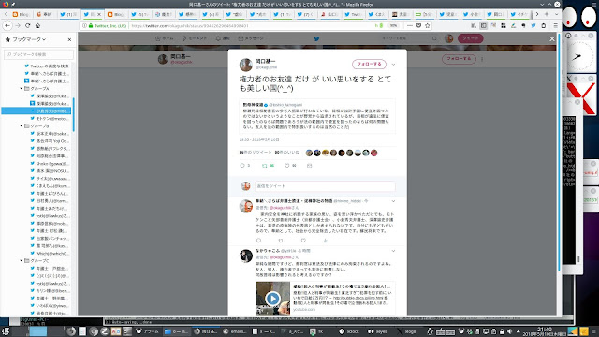Open the ブックマーク sidebar switcher dropdown
Image resolution: width=599 pixels, height=337 pixels.
click(29, 39)
